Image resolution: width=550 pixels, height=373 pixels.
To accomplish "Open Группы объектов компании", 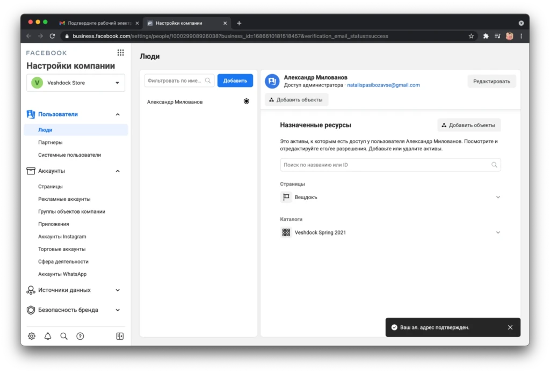I will point(71,212).
